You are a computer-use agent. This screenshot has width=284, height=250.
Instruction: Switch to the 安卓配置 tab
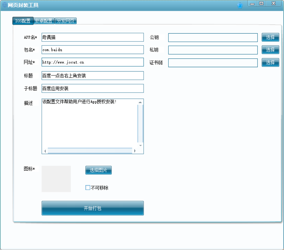44,21
